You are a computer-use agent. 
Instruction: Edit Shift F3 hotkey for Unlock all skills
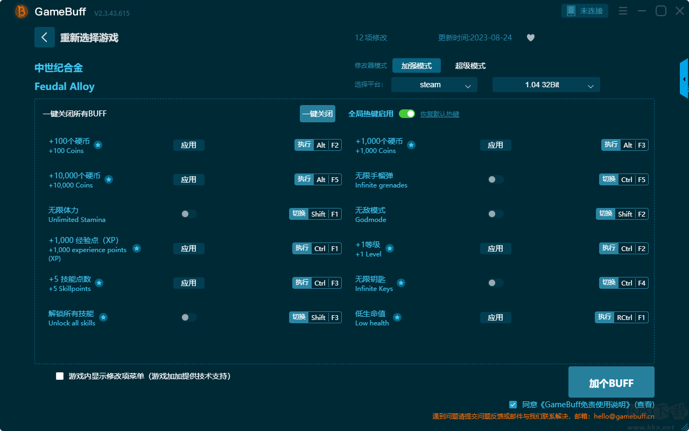[x=315, y=317]
